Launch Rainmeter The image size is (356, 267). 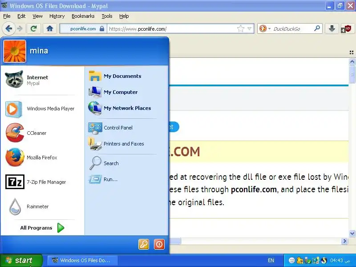tap(42, 206)
